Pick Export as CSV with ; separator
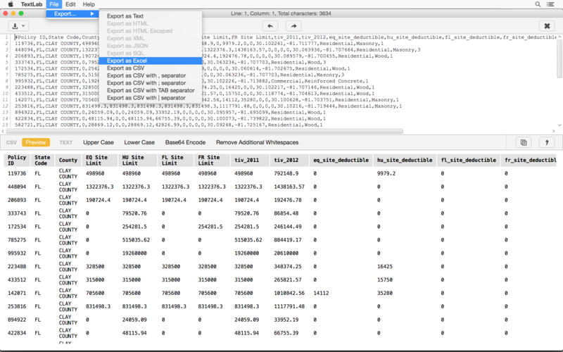Viewport: 563px width, 352px height. point(146,83)
